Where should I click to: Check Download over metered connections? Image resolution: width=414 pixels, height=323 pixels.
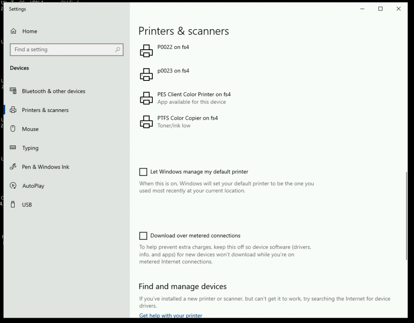click(143, 236)
